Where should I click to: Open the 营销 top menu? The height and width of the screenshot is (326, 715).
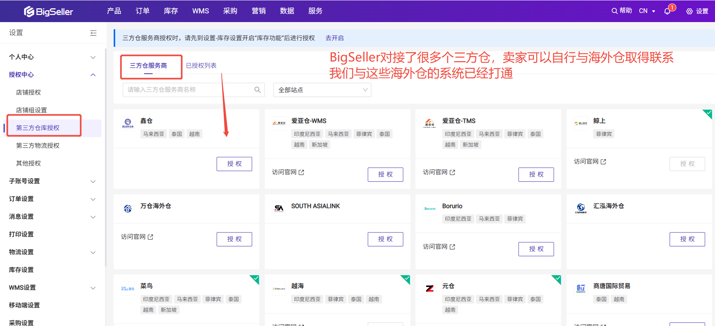(258, 11)
